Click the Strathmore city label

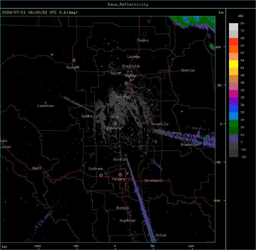(153, 181)
